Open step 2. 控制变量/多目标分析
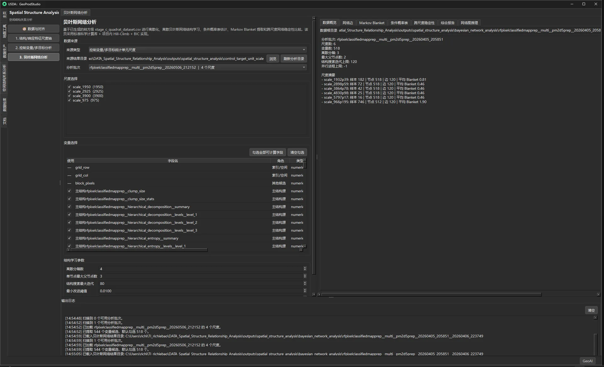The image size is (604, 367). tap(34, 48)
